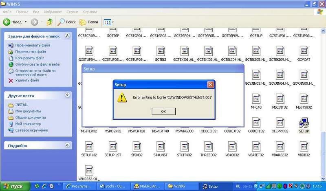The image size is (326, 191).
Task: Switch to Результаты taskbar button
Action: [x=79, y=186]
